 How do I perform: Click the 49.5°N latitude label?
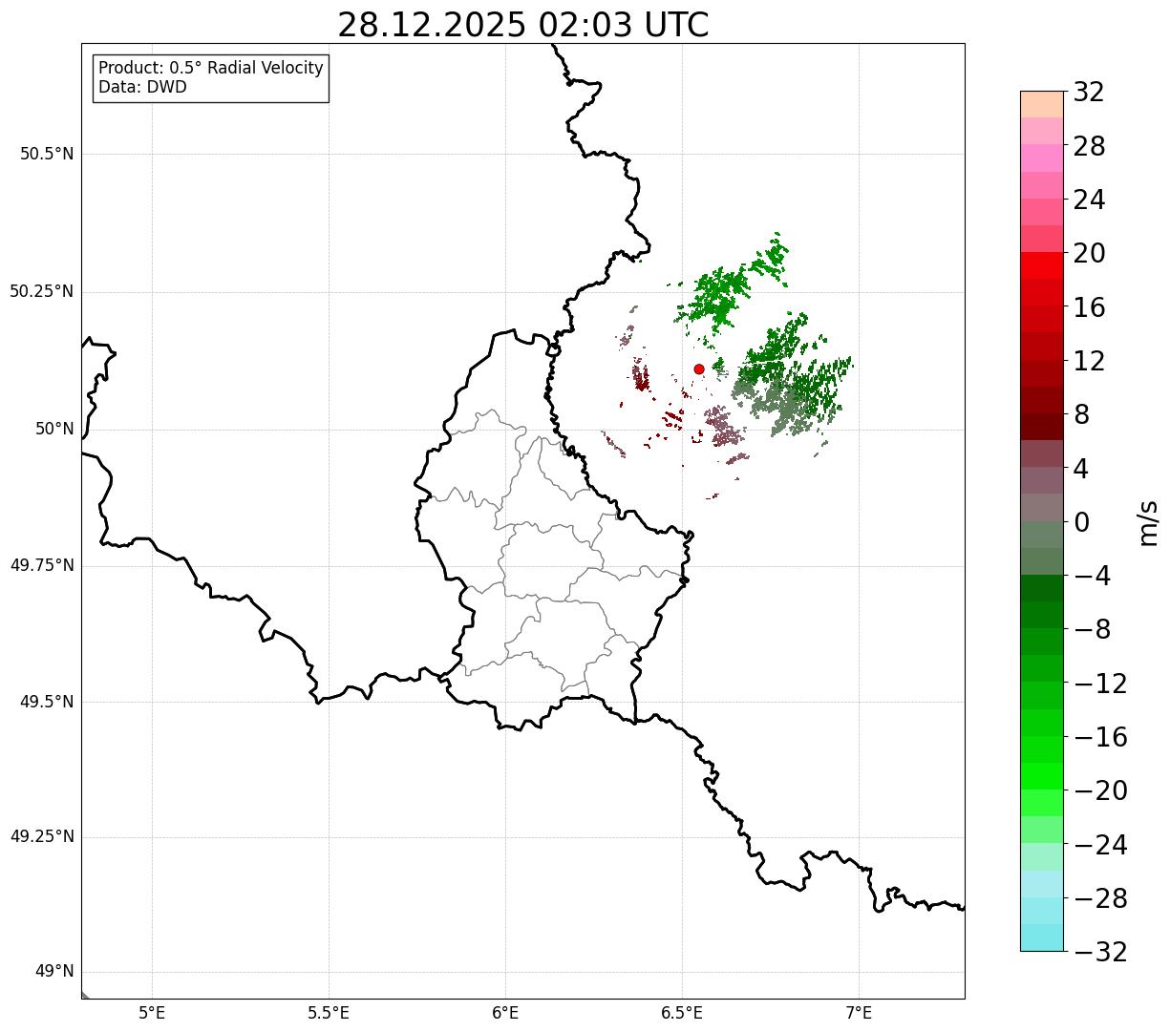coord(47,702)
